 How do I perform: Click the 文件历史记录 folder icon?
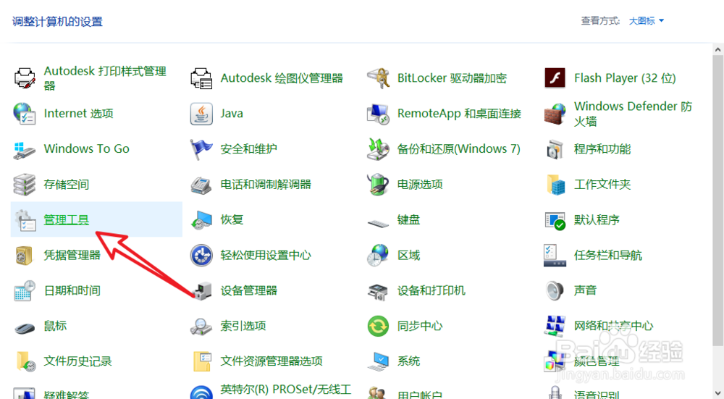point(25,361)
